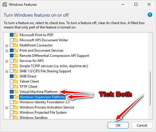
Task: Click the MultiPoint Connector folder icon
Action: click(16, 45)
